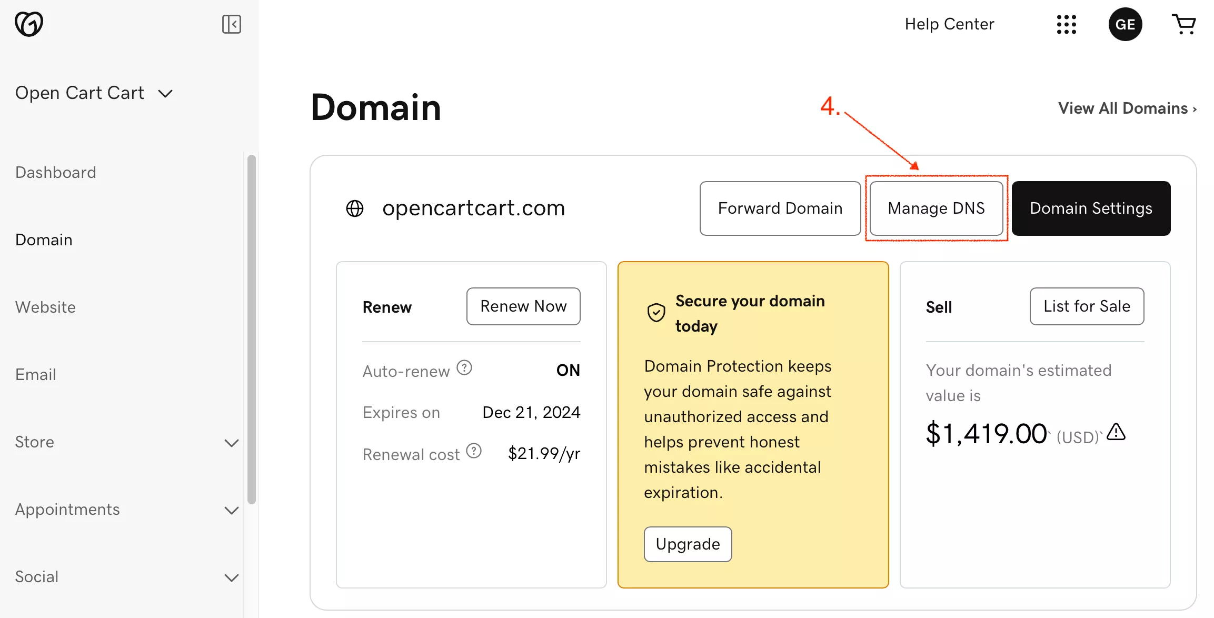Expand the Appointments menu section
The height and width of the screenshot is (618, 1214).
(231, 510)
